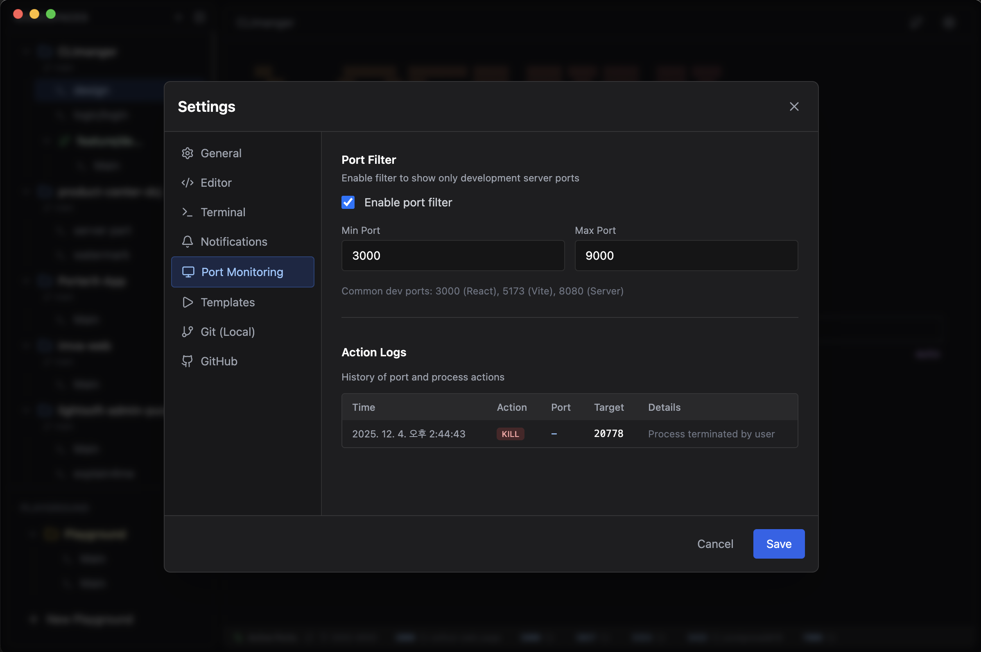Click the General gear icon

188,154
